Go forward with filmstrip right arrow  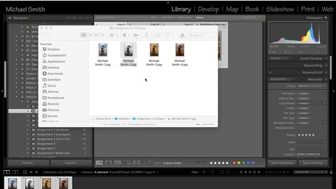tap(36, 172)
